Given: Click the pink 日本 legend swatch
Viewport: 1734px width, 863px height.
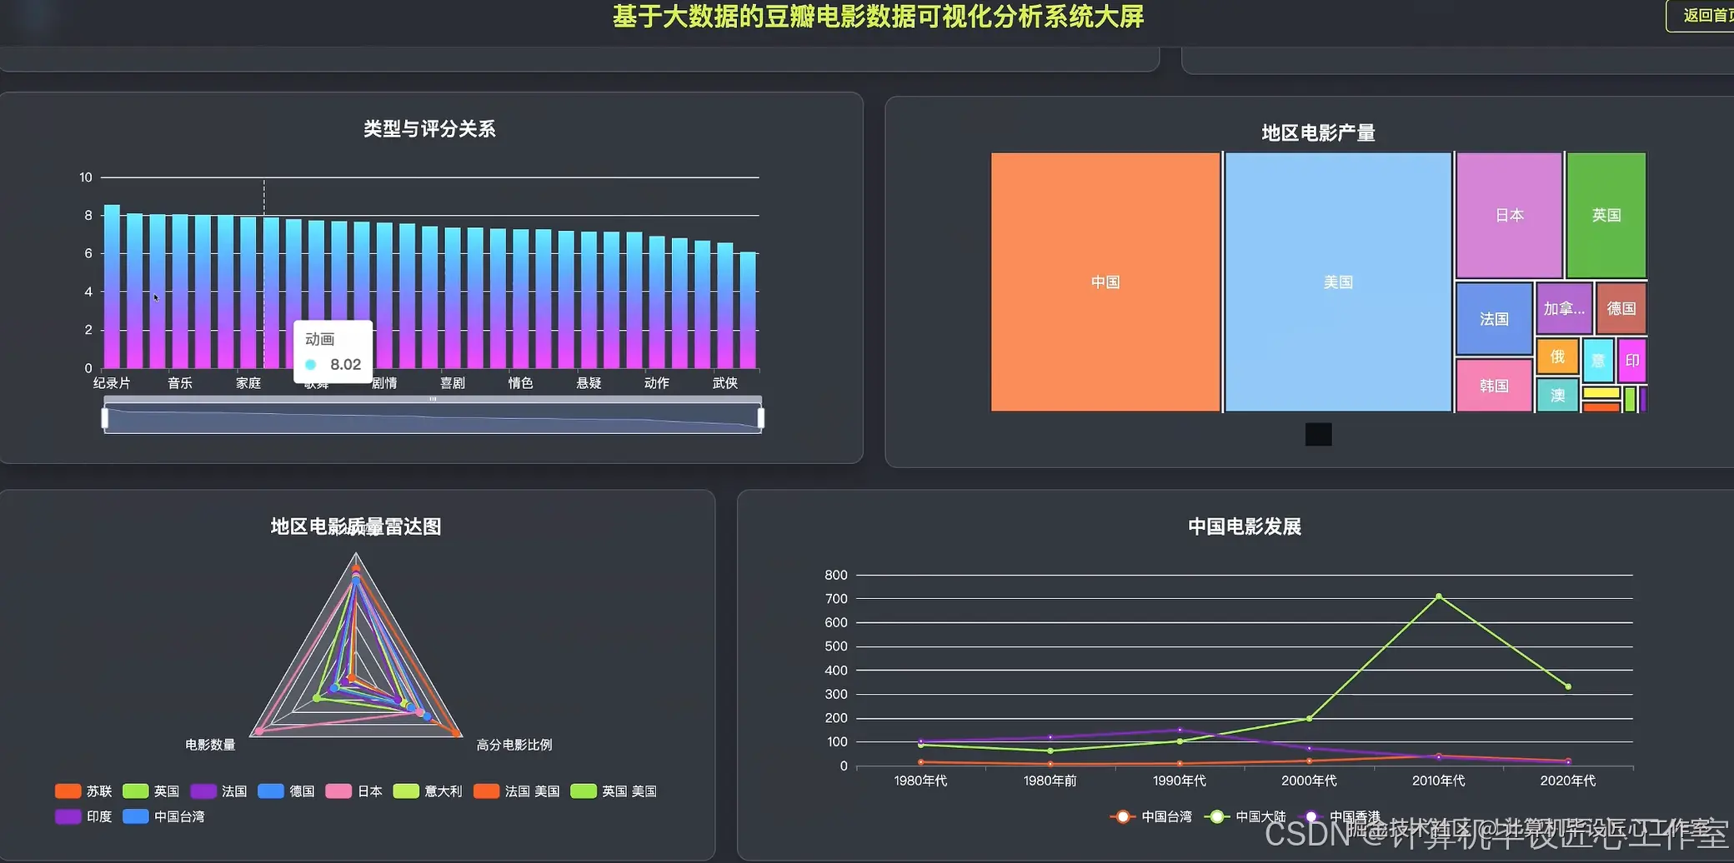Looking at the screenshot, I should (338, 791).
